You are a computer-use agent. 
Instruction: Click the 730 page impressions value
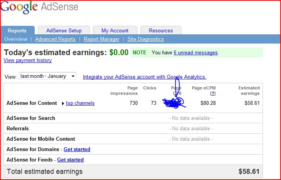(x=134, y=103)
